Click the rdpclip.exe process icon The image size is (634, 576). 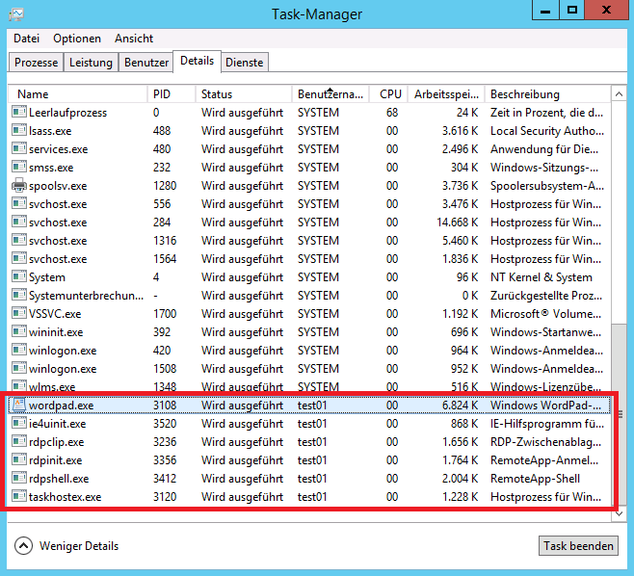[x=18, y=442]
